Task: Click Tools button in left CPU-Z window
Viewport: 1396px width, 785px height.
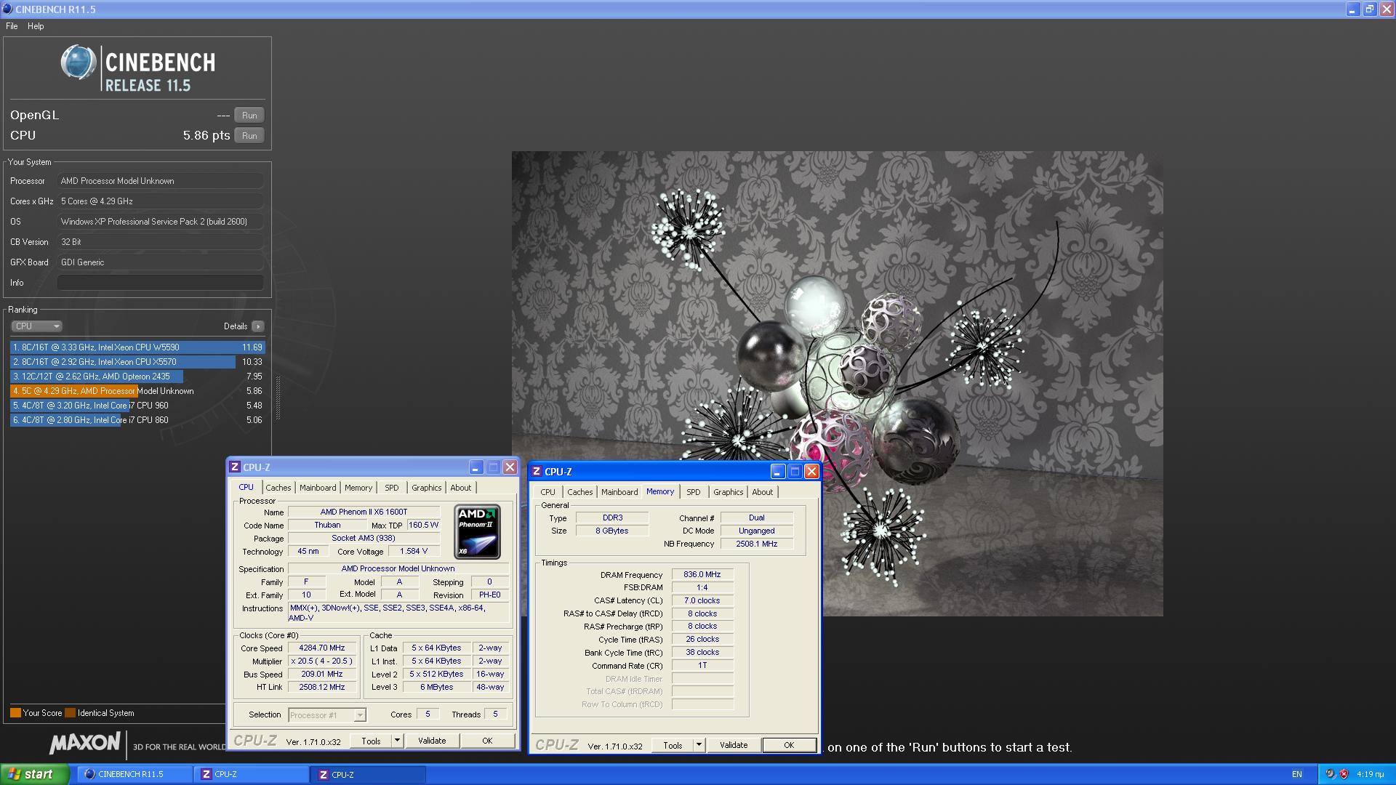Action: [x=371, y=741]
